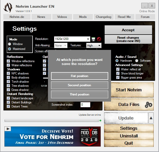This screenshot has height=152, width=159.
Task: Click Quit
Action: (129, 143)
